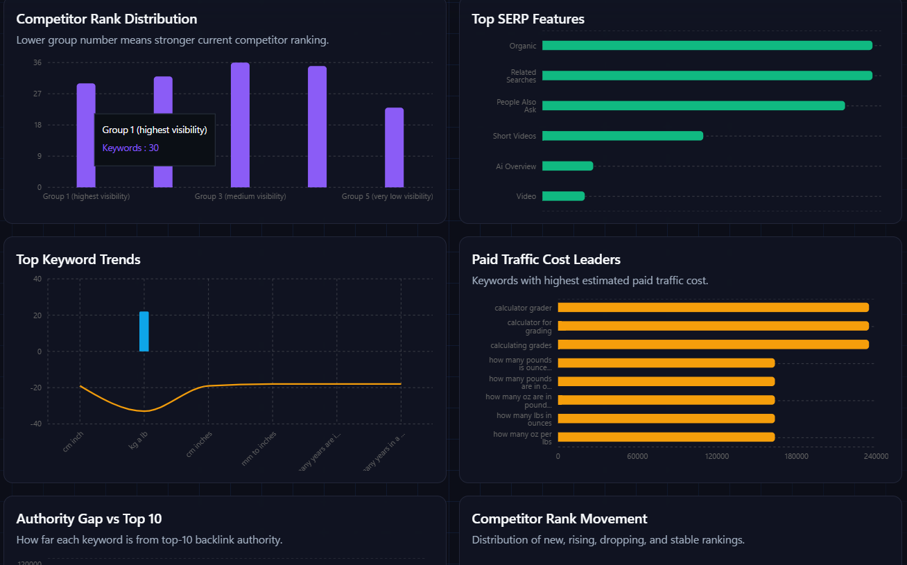Click the People Also Ask bar

pyautogui.click(x=693, y=106)
